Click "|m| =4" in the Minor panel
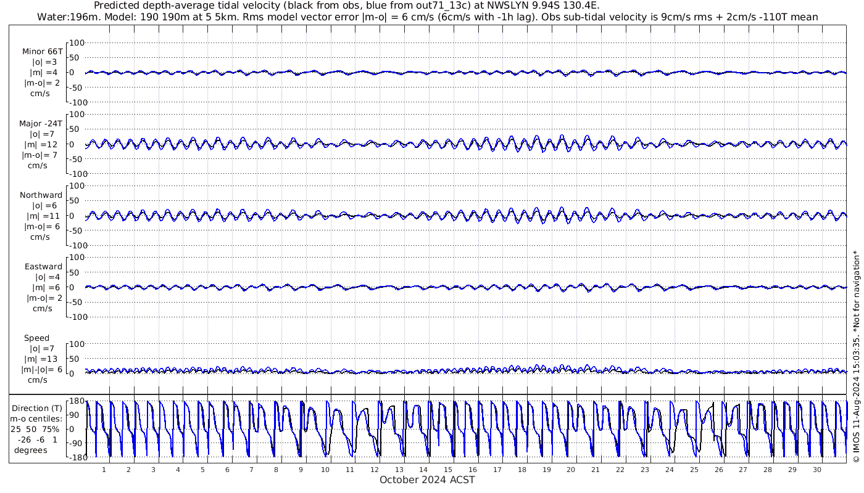The image size is (864, 493). click(43, 73)
